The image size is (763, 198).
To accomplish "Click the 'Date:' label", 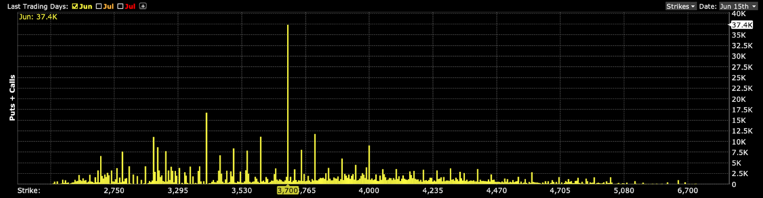I will [x=708, y=6].
